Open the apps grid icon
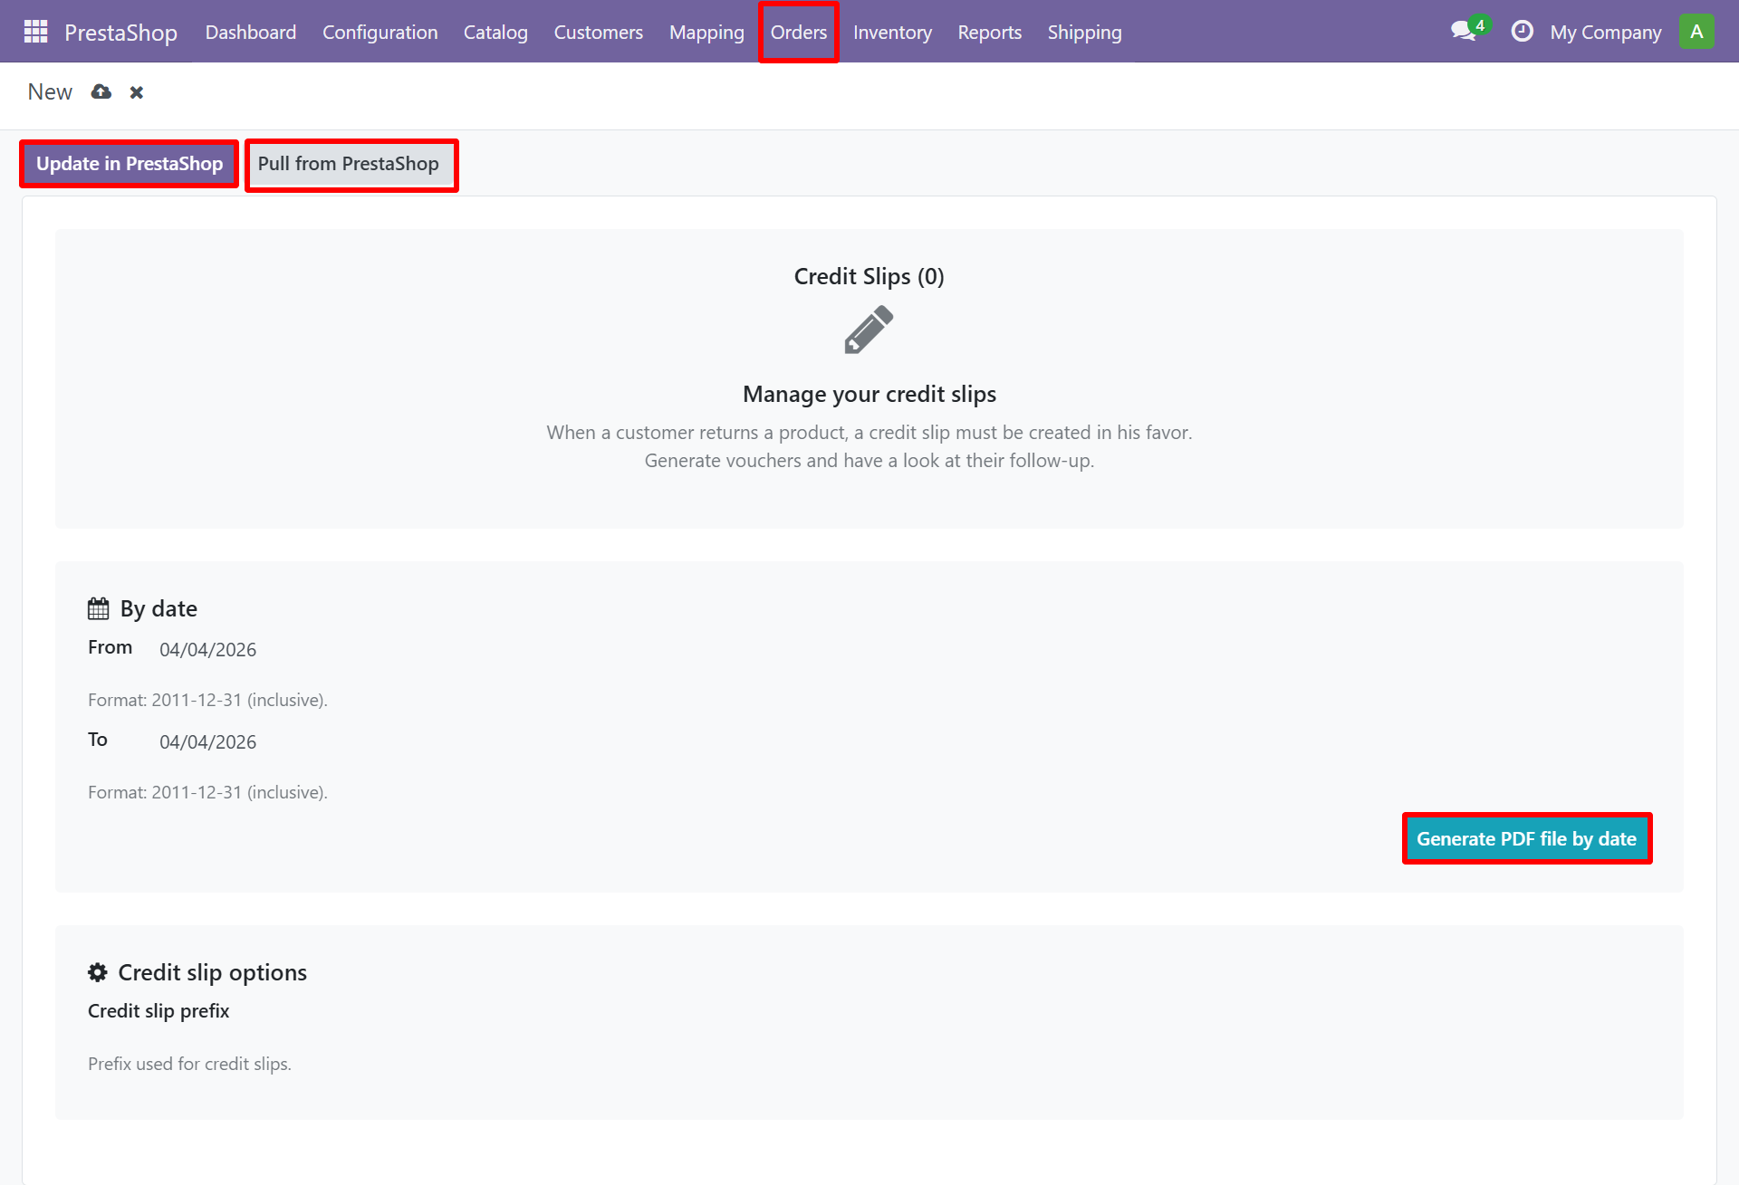 (34, 31)
